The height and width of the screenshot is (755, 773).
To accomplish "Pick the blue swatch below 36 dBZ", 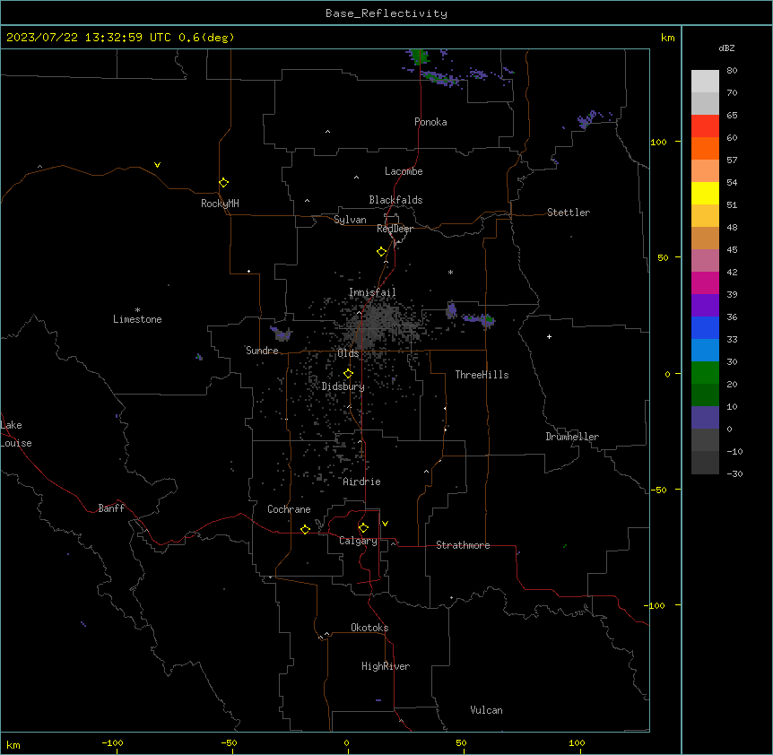I will (x=705, y=327).
